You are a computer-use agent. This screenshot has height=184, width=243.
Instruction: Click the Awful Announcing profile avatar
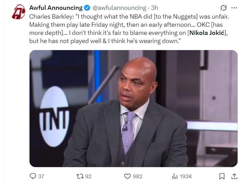pyautogui.click(x=18, y=12)
